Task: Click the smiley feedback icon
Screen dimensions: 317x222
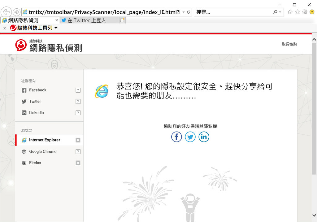Action: (312, 12)
